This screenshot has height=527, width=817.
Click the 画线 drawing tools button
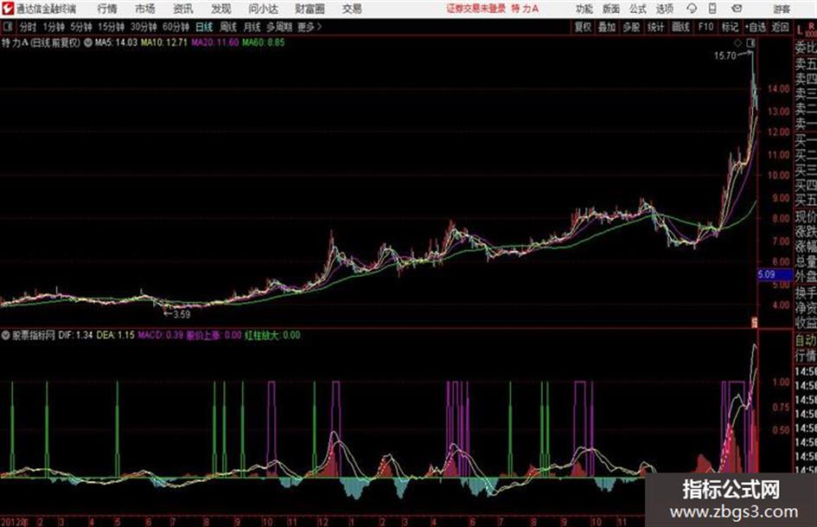pos(680,27)
